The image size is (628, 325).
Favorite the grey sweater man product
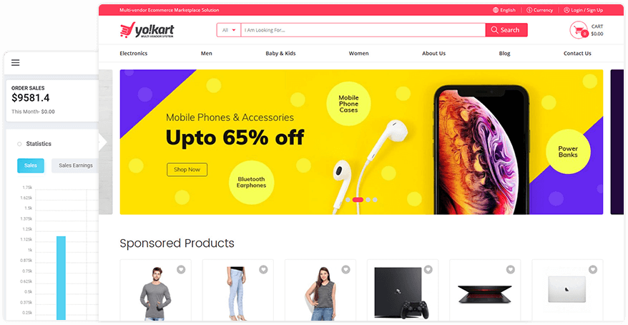[181, 270]
